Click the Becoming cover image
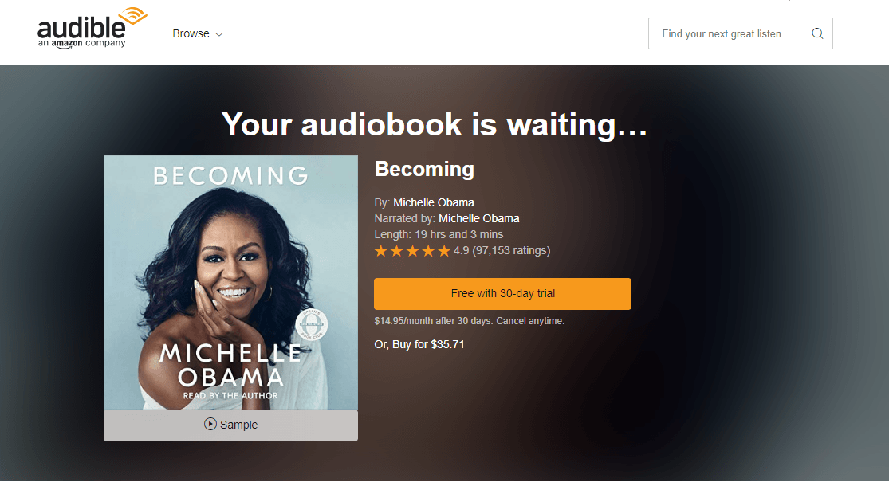889x482 pixels. [230, 282]
